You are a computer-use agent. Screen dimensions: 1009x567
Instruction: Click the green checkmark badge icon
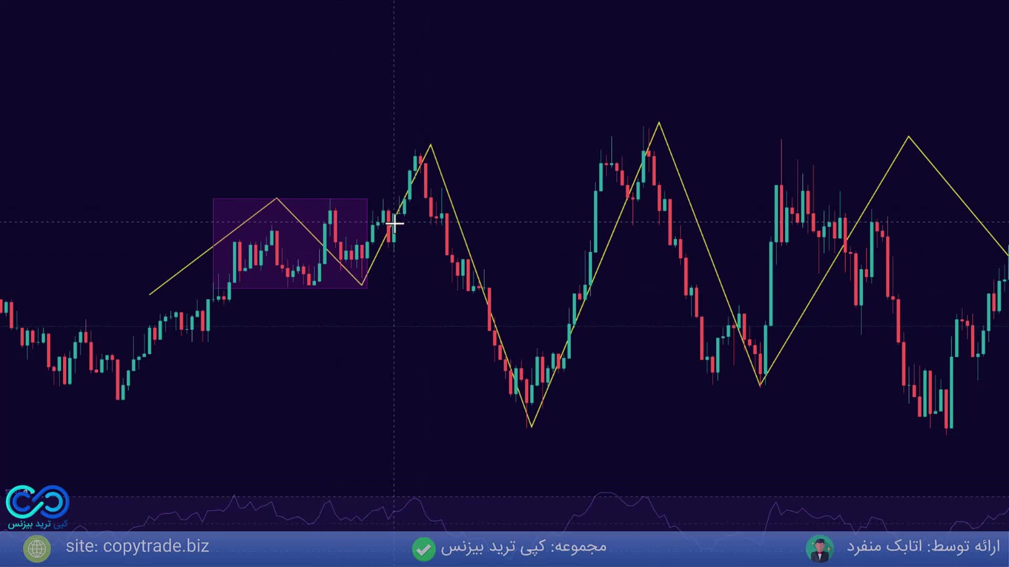tap(424, 549)
